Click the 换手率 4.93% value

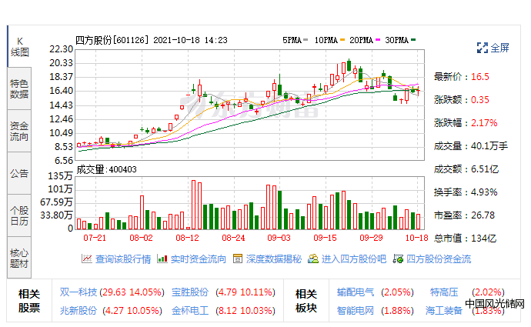pyautogui.click(x=484, y=192)
